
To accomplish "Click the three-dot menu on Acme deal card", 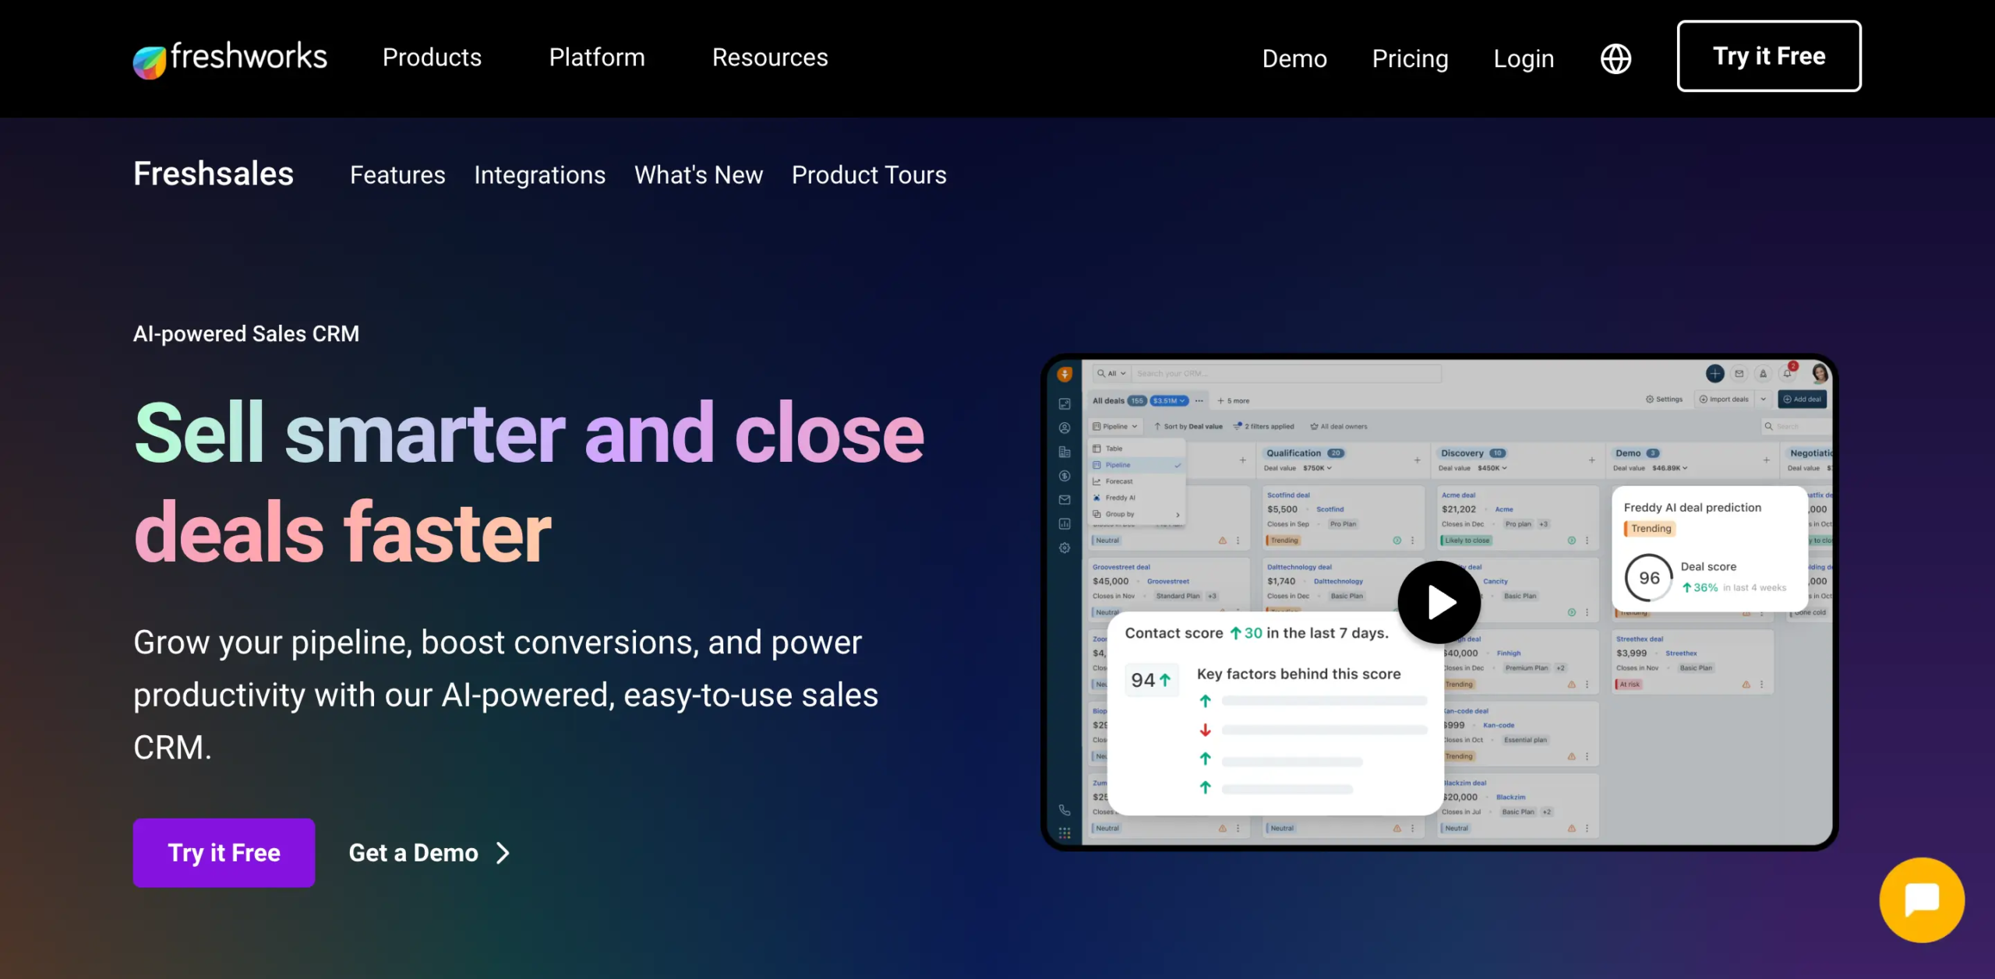I will (x=1587, y=541).
